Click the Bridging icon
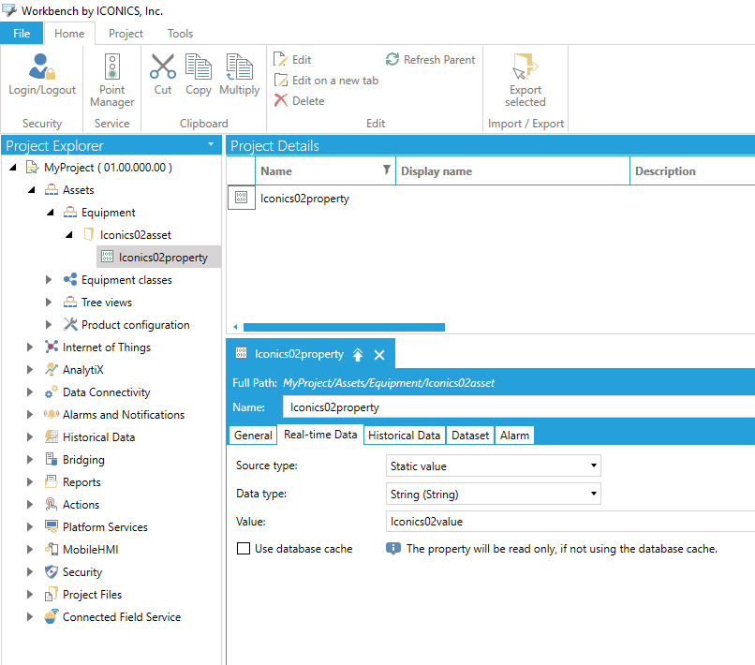 tap(52, 459)
